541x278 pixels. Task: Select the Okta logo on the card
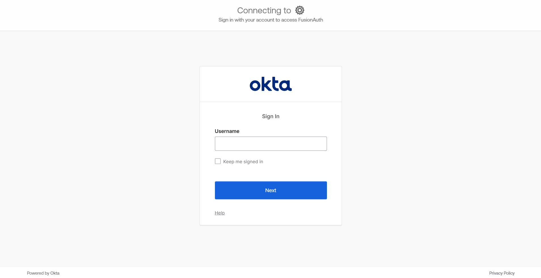270,84
